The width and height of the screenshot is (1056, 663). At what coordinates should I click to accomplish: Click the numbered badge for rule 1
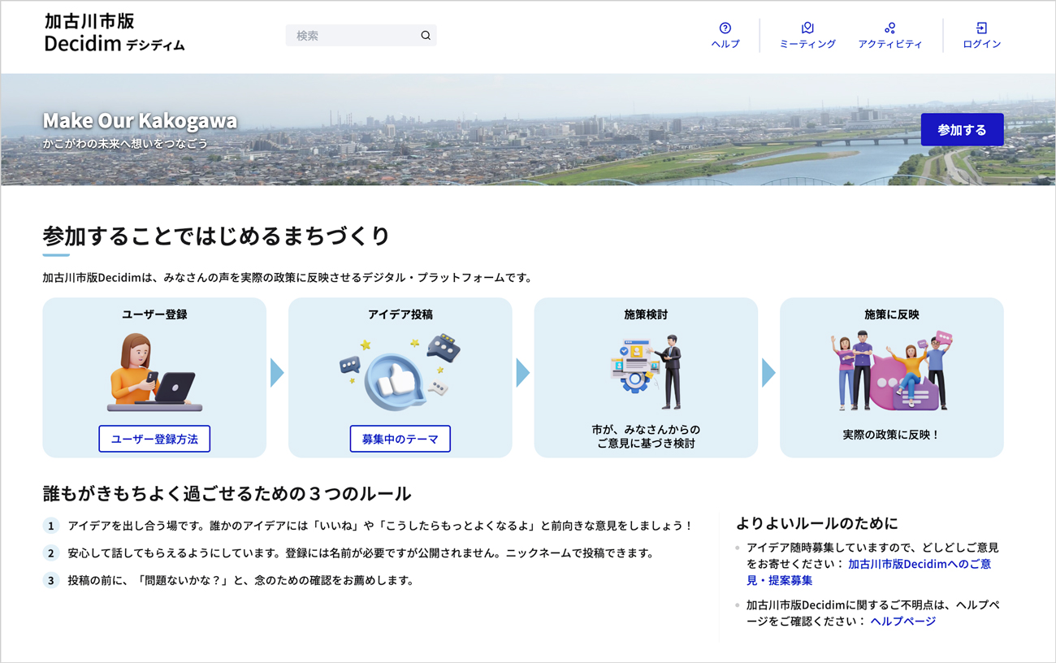50,526
